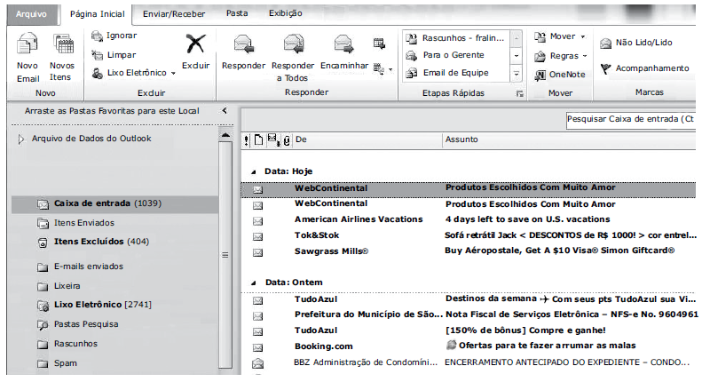
Task: Open the Mover dropdown menu
Action: pos(561,36)
